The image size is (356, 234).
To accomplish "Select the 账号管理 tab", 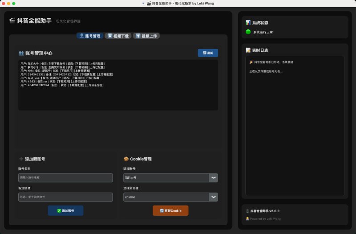I will coord(90,36).
